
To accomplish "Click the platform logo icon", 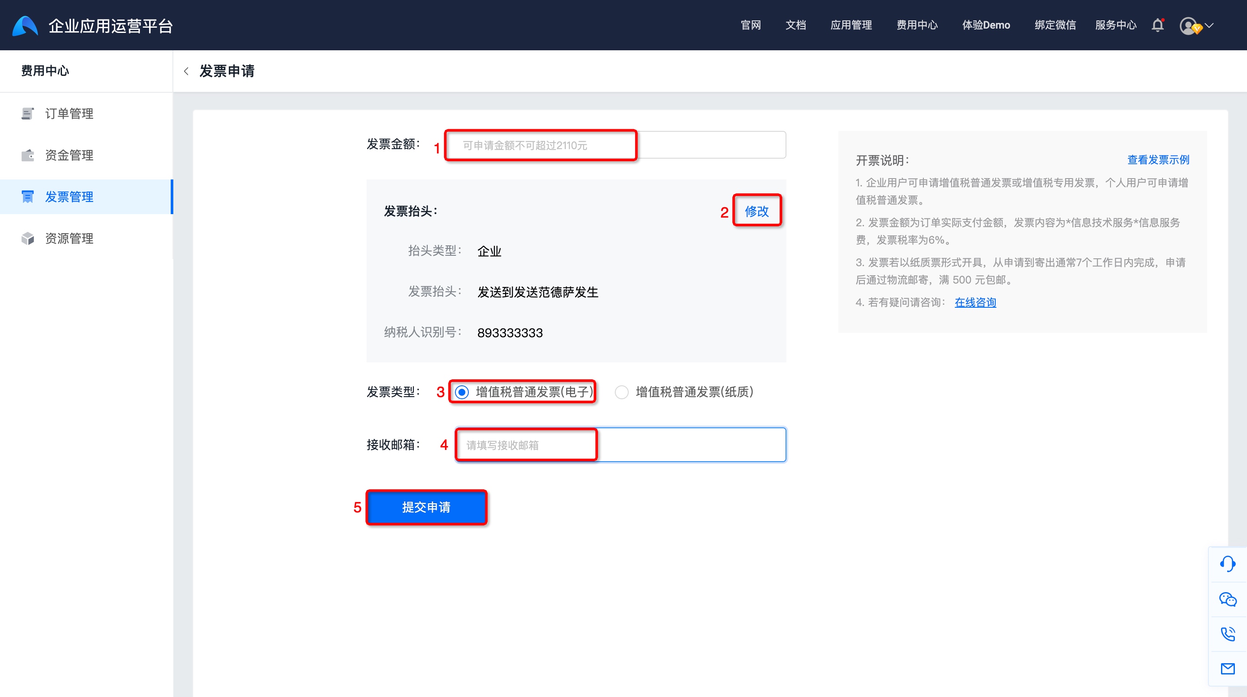I will click(25, 26).
